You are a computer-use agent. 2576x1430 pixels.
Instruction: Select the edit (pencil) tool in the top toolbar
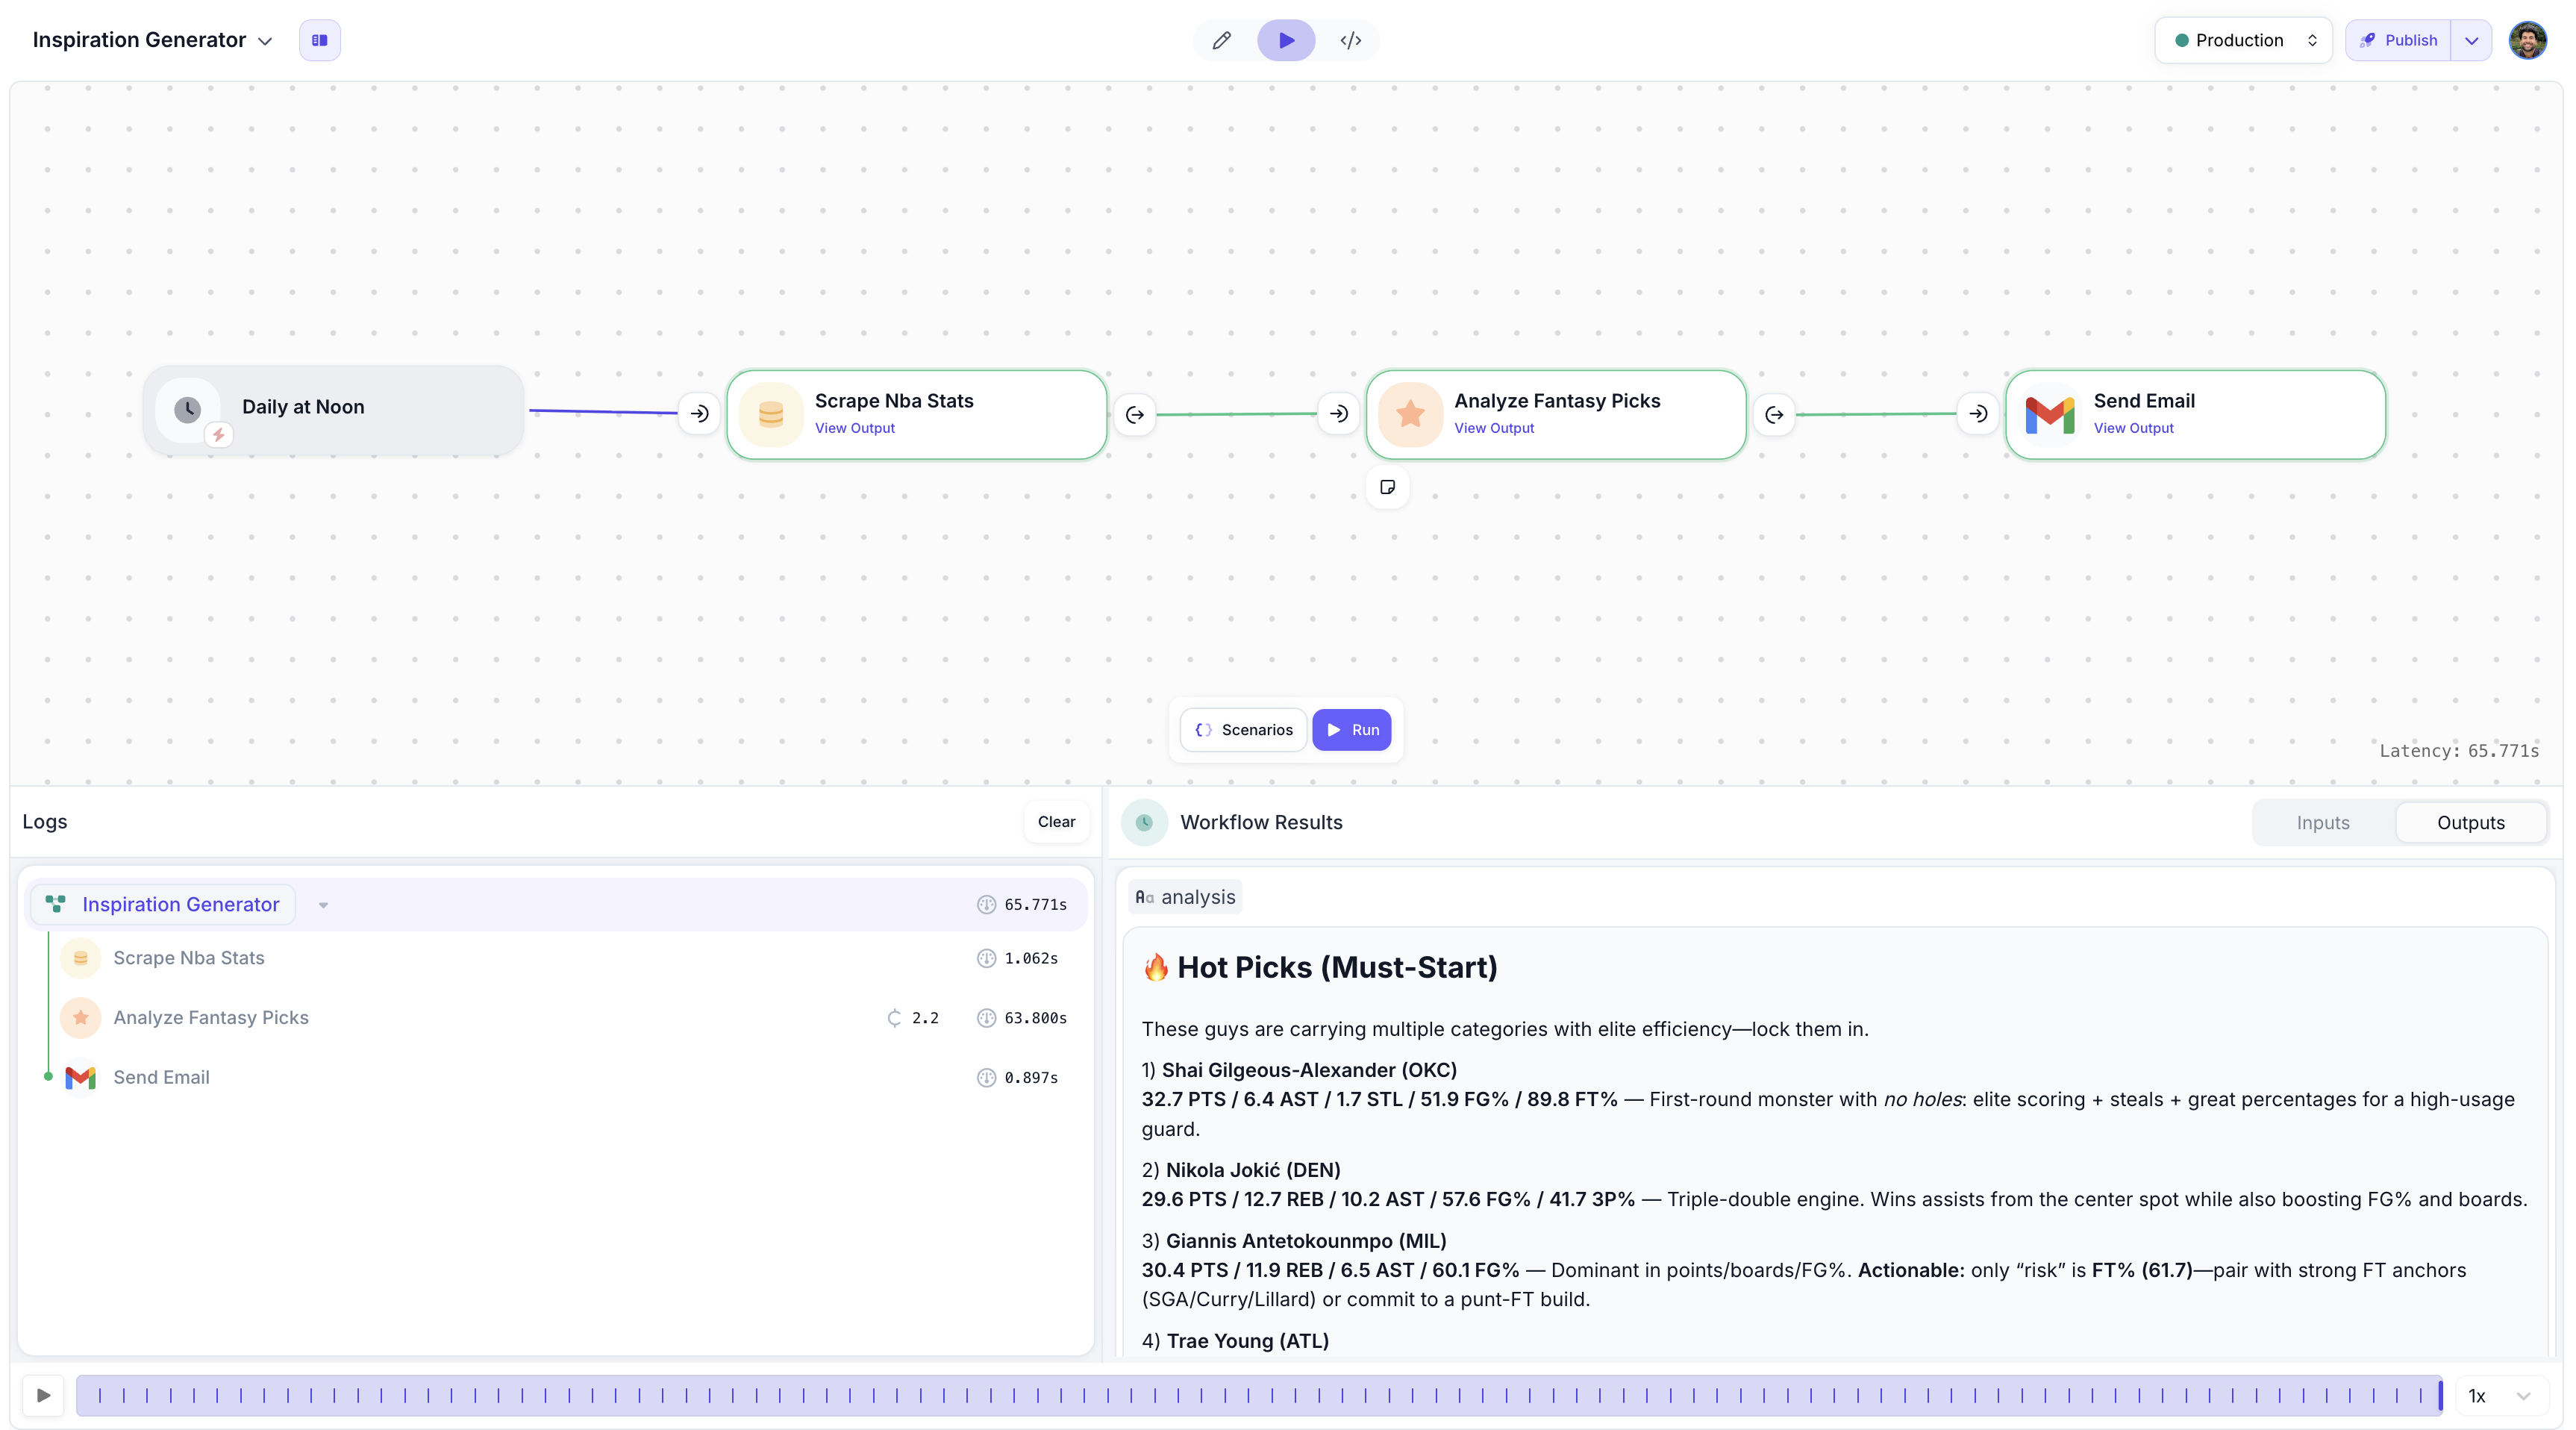1222,41
